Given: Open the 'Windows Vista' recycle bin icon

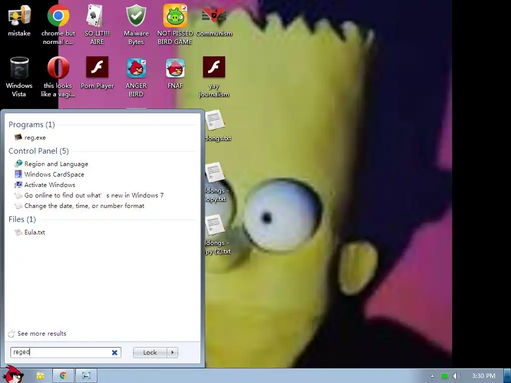Looking at the screenshot, I should click(19, 77).
